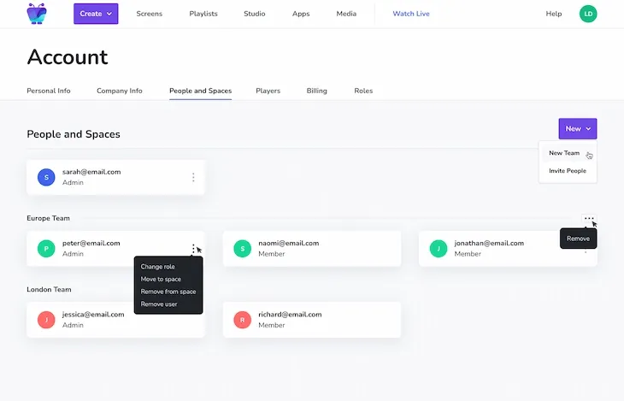Click the green J avatar for jonathan
624x401 pixels.
(x=439, y=249)
